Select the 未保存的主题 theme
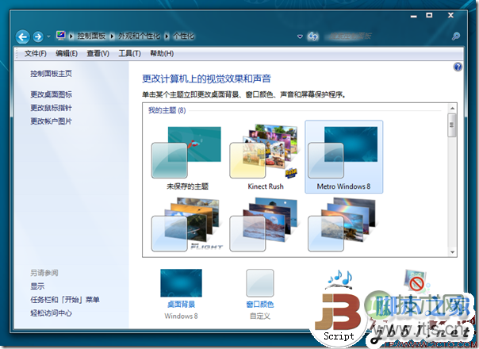 [x=186, y=158]
